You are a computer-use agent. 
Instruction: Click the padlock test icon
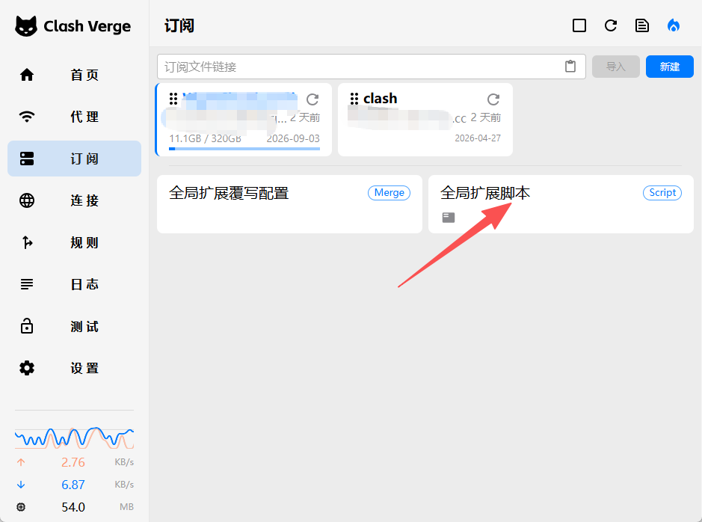coord(27,326)
